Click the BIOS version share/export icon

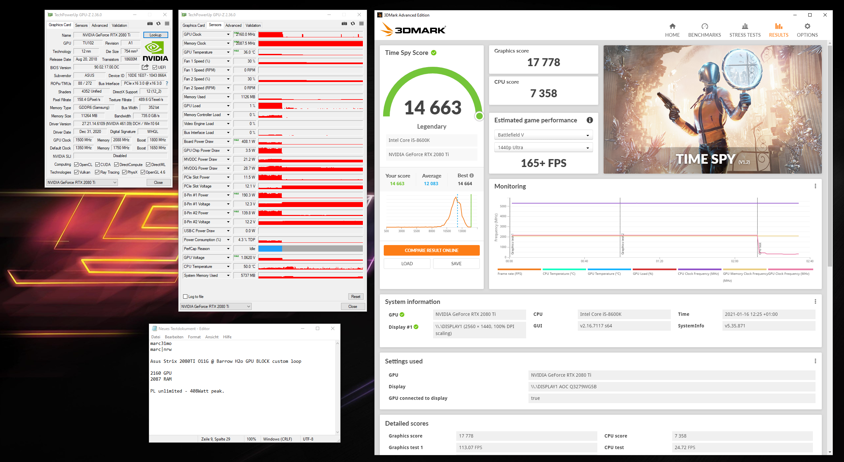coord(145,67)
